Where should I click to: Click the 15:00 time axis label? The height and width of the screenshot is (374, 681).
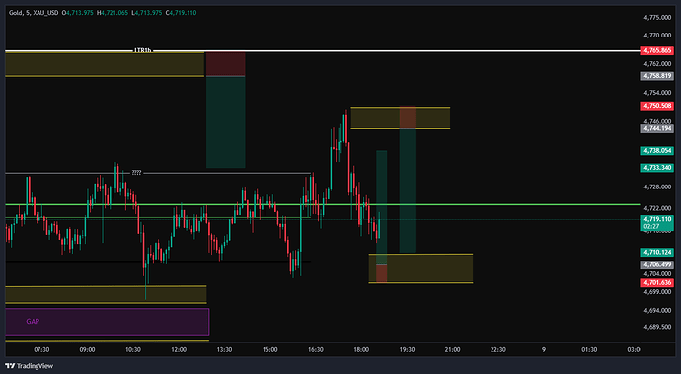point(269,349)
